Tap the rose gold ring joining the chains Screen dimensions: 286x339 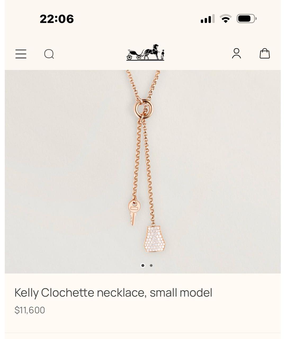coord(144,109)
